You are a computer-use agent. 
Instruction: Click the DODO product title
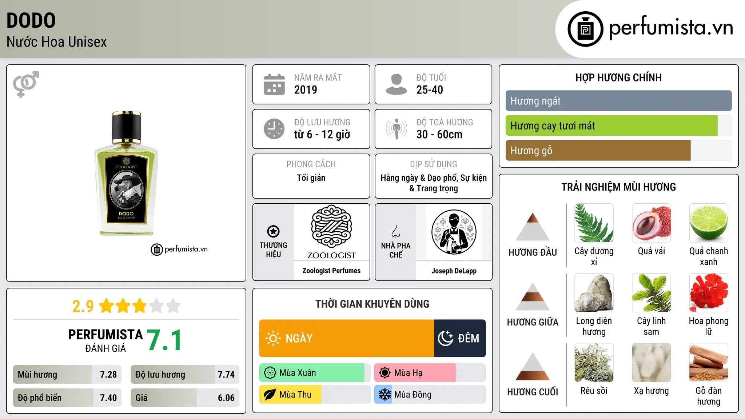point(31,20)
